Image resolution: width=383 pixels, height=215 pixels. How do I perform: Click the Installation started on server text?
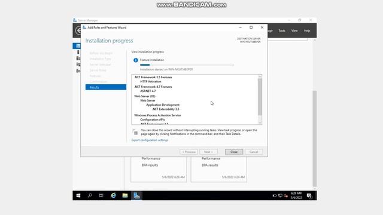(x=166, y=69)
